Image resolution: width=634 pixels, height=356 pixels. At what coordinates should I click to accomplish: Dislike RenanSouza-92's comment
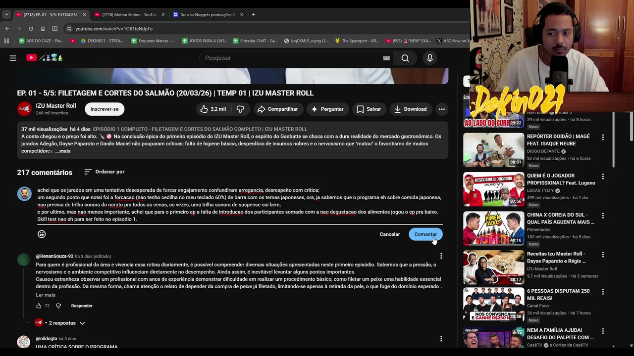[x=58, y=306]
